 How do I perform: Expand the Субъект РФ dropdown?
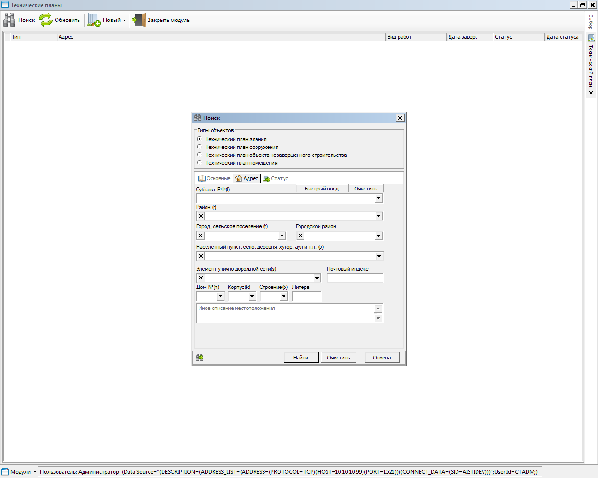coord(378,198)
